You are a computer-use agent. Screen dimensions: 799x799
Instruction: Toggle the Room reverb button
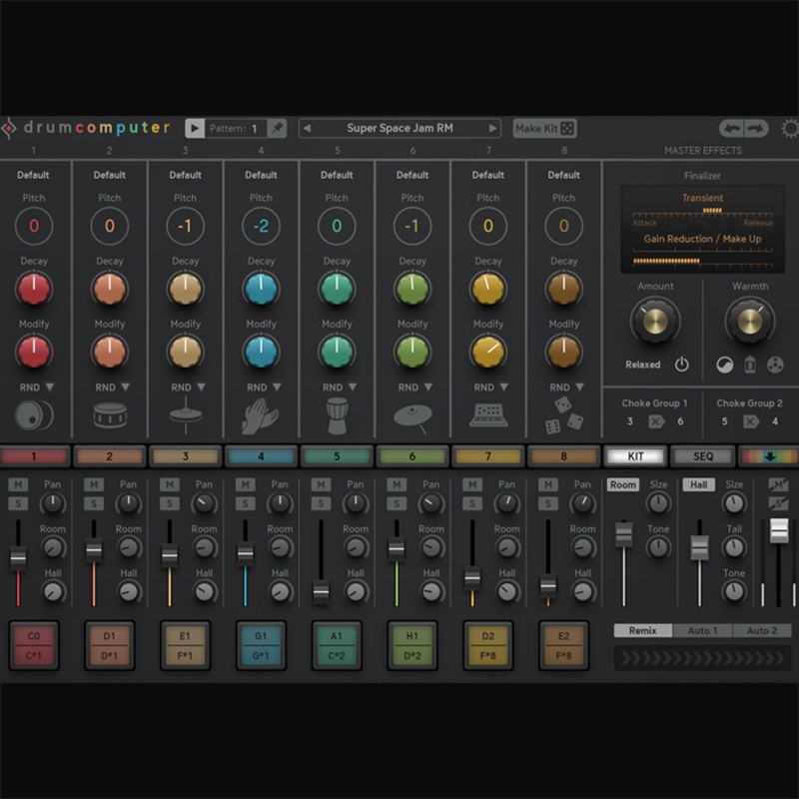tap(622, 484)
